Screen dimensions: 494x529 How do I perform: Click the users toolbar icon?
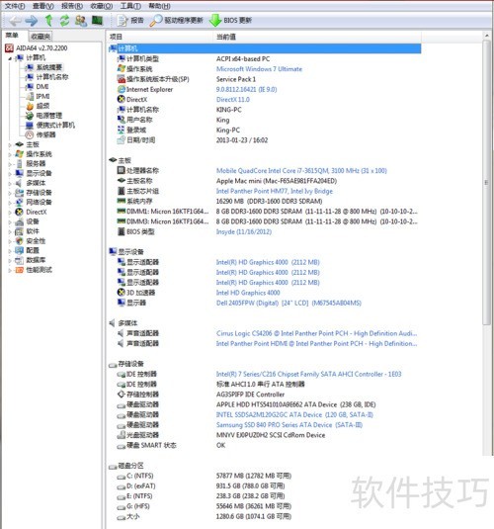coord(81,21)
